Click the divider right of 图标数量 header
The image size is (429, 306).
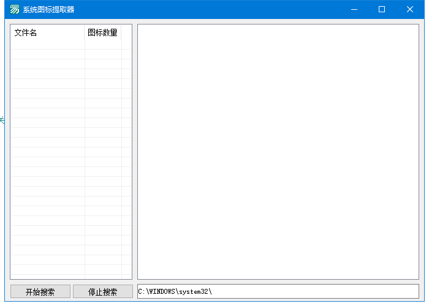121,32
